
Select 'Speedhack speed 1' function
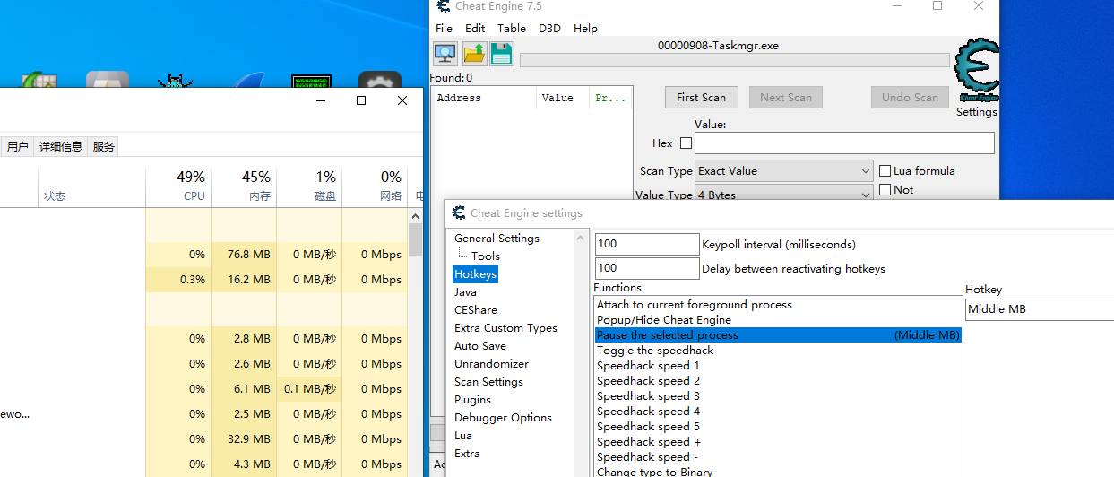tap(778, 366)
